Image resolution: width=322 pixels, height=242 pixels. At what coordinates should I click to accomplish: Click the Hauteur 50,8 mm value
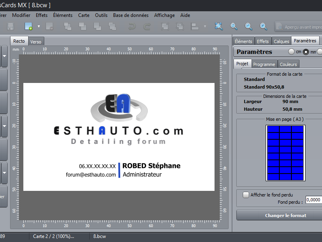click(292, 109)
